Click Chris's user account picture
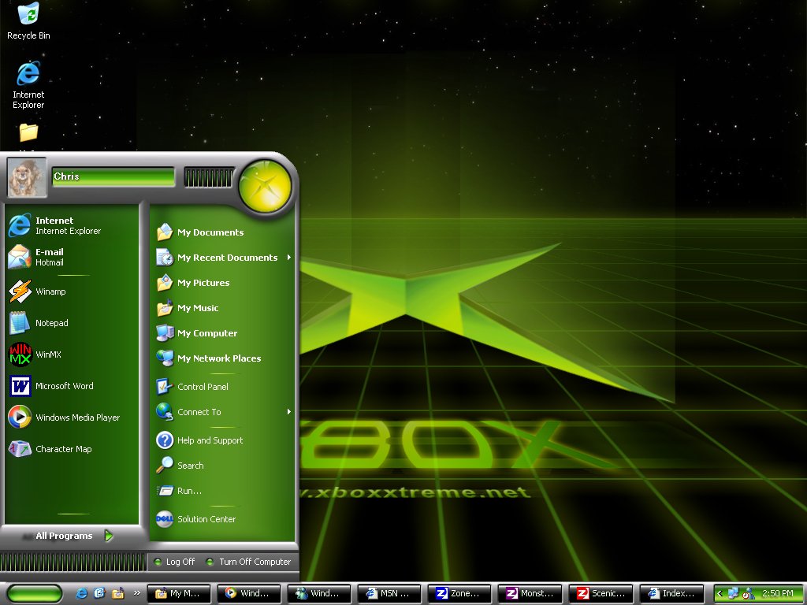 26,177
